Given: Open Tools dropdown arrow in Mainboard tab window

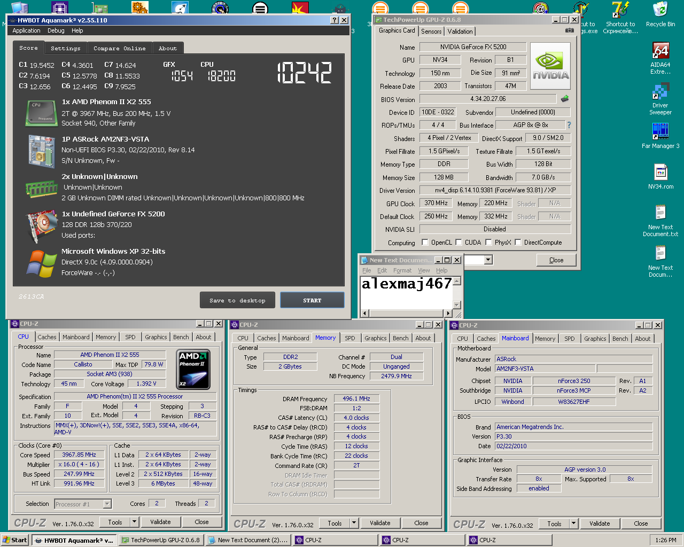Looking at the screenshot, I should tap(573, 523).
